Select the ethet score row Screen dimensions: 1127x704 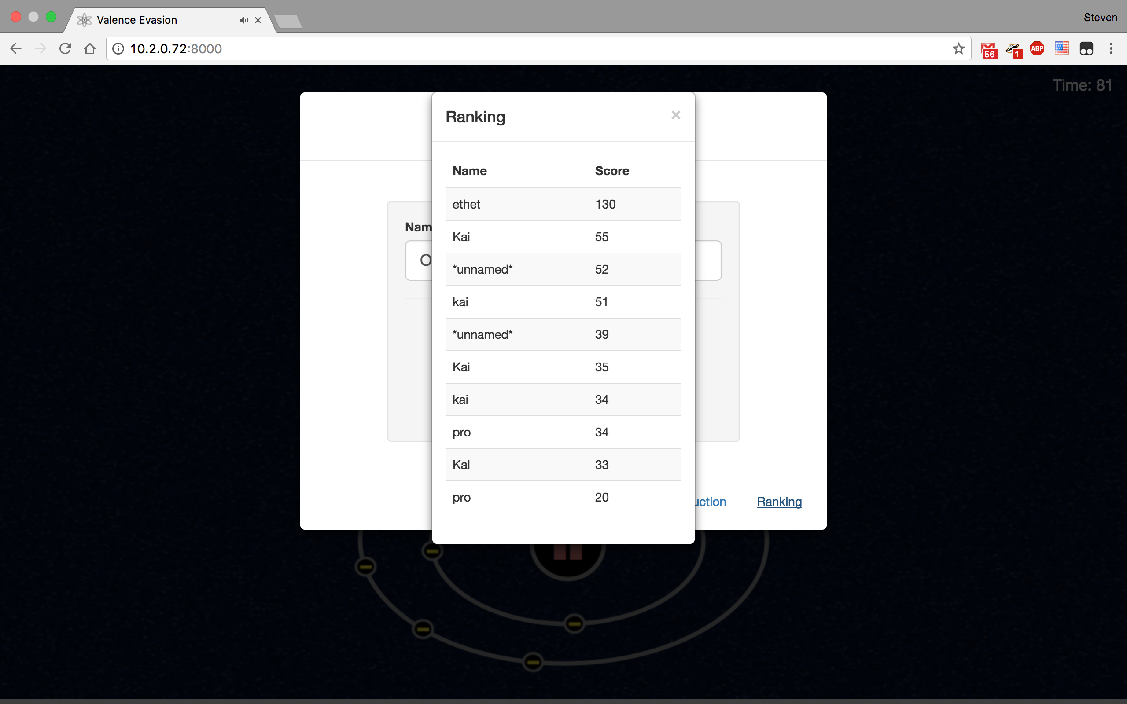point(563,204)
